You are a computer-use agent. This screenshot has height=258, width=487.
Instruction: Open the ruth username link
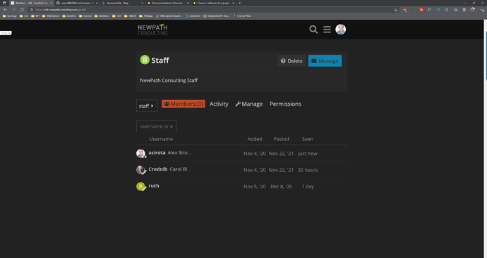click(x=154, y=185)
